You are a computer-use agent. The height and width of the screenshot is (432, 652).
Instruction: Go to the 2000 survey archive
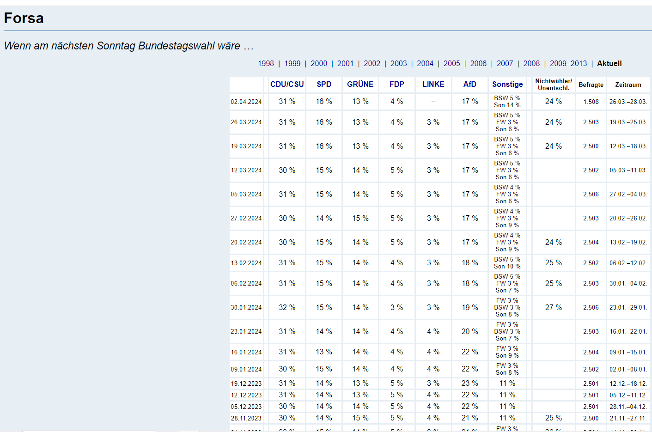click(x=319, y=63)
